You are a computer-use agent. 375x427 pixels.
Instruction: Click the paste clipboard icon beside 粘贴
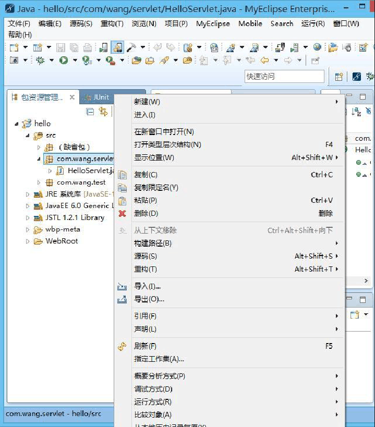[x=122, y=201]
